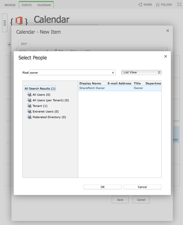Toggle focus on content icon
Screen dimensions: 183x225
tap(179, 4)
